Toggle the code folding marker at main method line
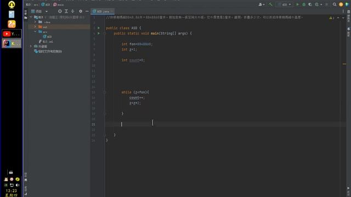351x197 pixels. pyautogui.click(x=105, y=33)
